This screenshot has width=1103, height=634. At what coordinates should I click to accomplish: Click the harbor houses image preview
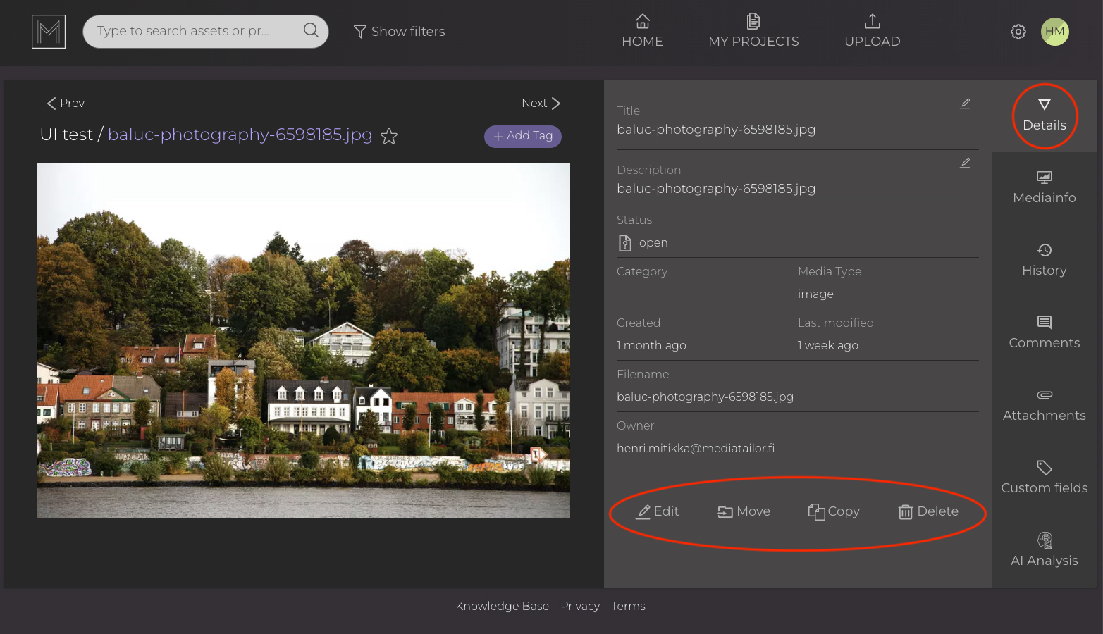[x=304, y=340]
